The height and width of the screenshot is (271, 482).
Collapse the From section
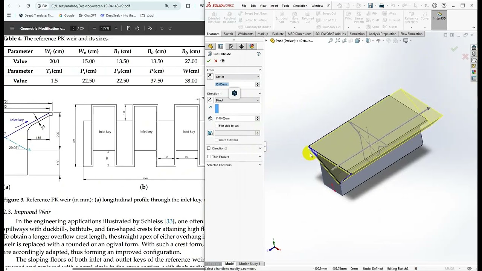[x=260, y=70]
